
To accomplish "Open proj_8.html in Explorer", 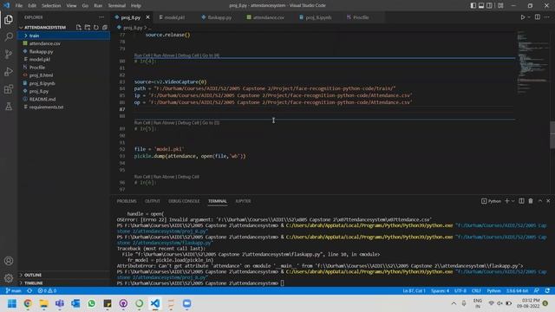I will [x=64, y=75].
